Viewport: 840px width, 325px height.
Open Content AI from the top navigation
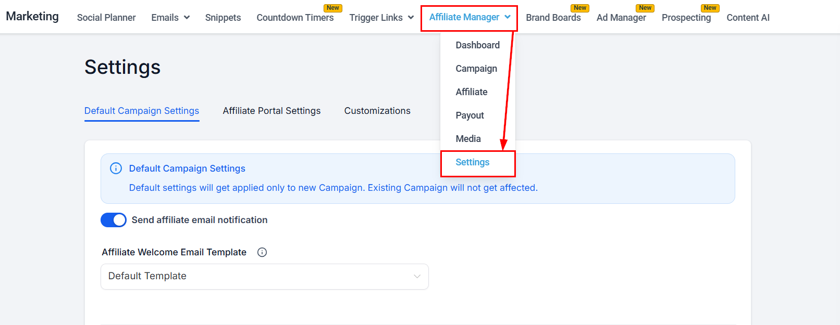point(748,18)
